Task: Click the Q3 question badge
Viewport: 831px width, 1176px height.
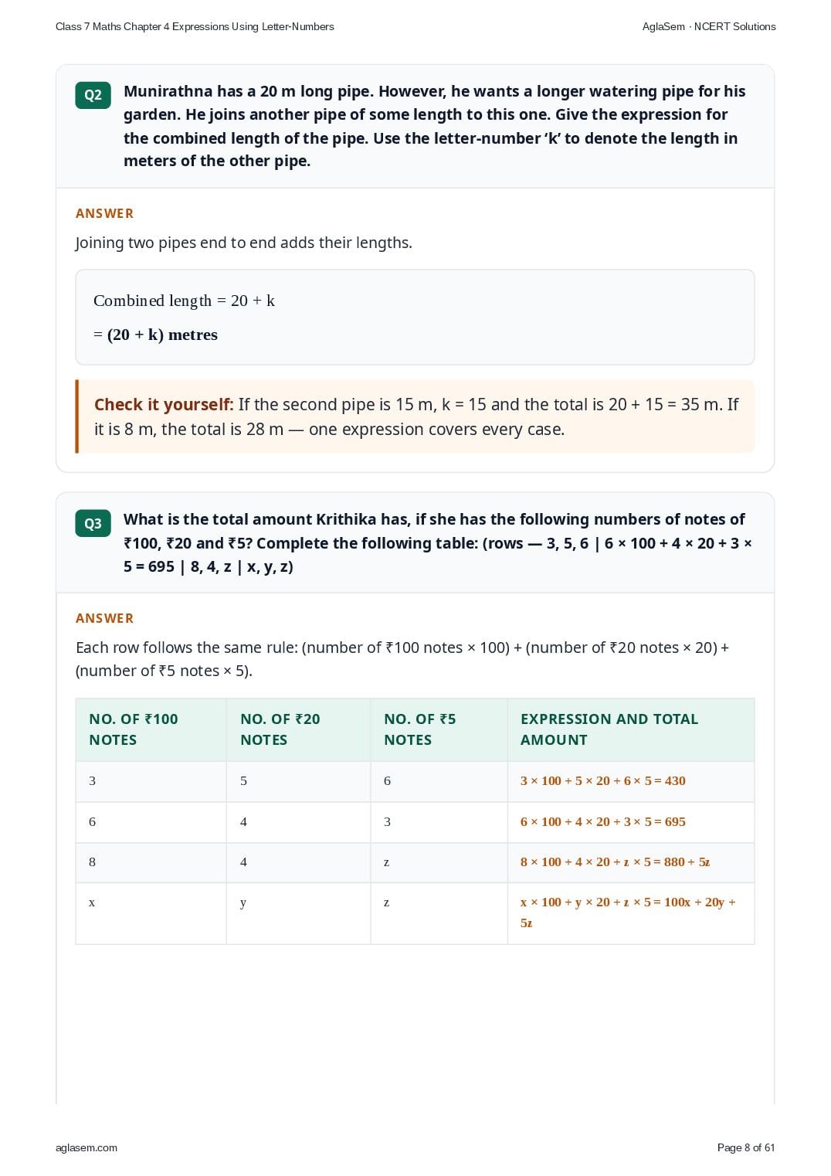Action: pos(93,523)
